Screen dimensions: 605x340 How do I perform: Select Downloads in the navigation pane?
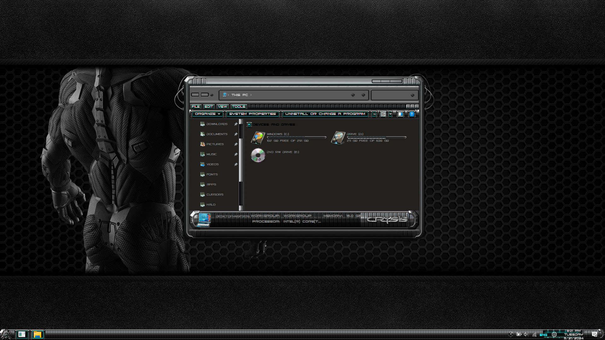[x=217, y=124]
